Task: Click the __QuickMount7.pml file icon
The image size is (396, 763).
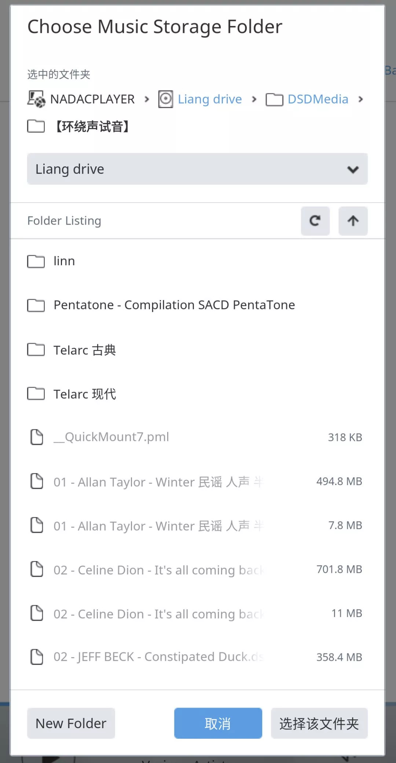Action: coord(37,437)
